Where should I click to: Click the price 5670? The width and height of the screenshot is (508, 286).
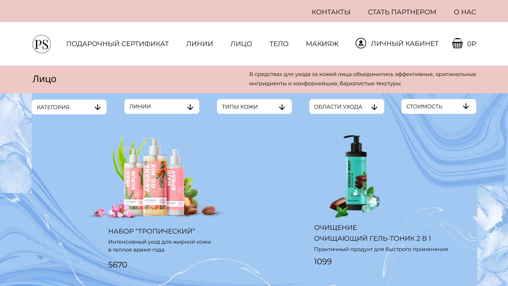click(118, 265)
